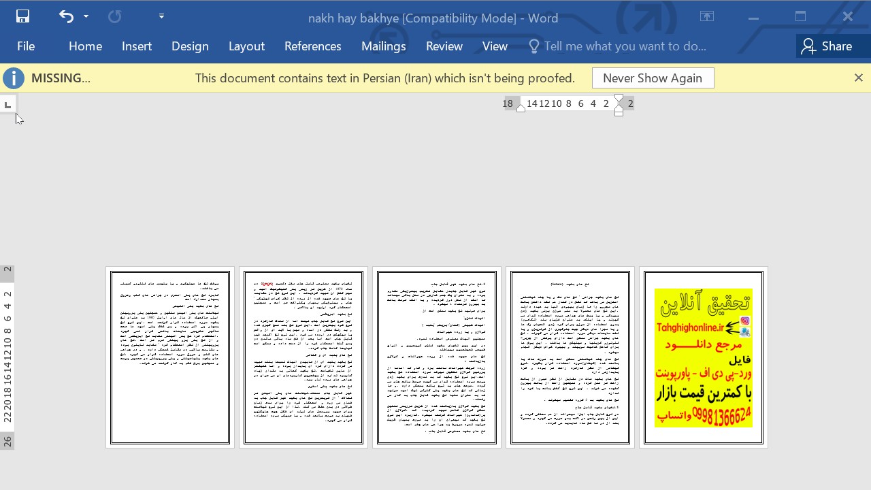This screenshot has height=490, width=871.
Task: Open the View tab
Action: (495, 46)
